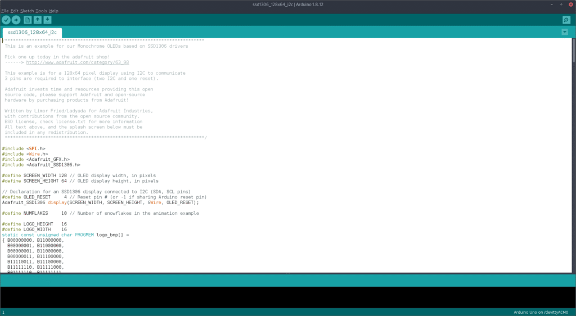The height and width of the screenshot is (316, 576).
Task: Click inside the black console output area
Action: 281,297
